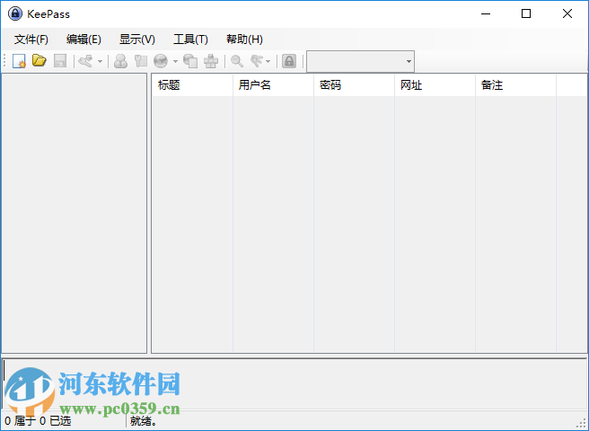The height and width of the screenshot is (431, 589).
Task: Open the 帮助(H) menu
Action: click(244, 40)
